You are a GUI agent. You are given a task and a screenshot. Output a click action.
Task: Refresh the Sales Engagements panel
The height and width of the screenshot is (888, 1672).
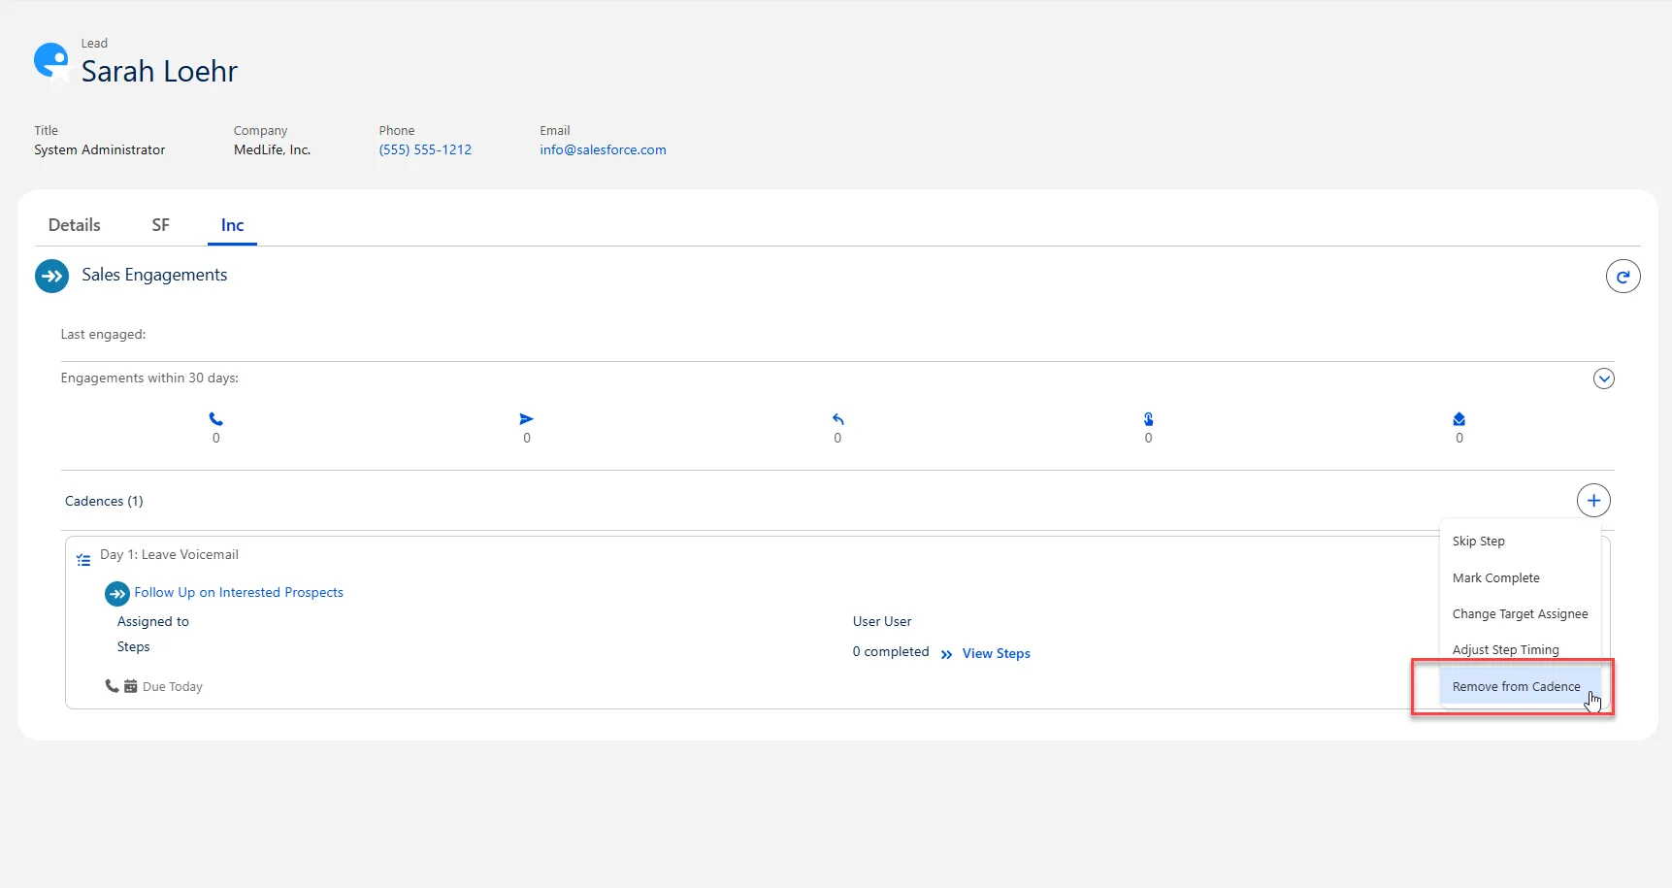[x=1623, y=277]
